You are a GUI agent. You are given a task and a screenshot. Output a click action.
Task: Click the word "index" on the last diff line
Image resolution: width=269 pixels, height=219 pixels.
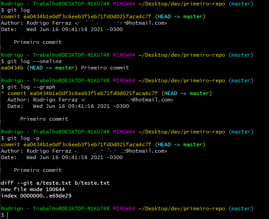click(9, 196)
